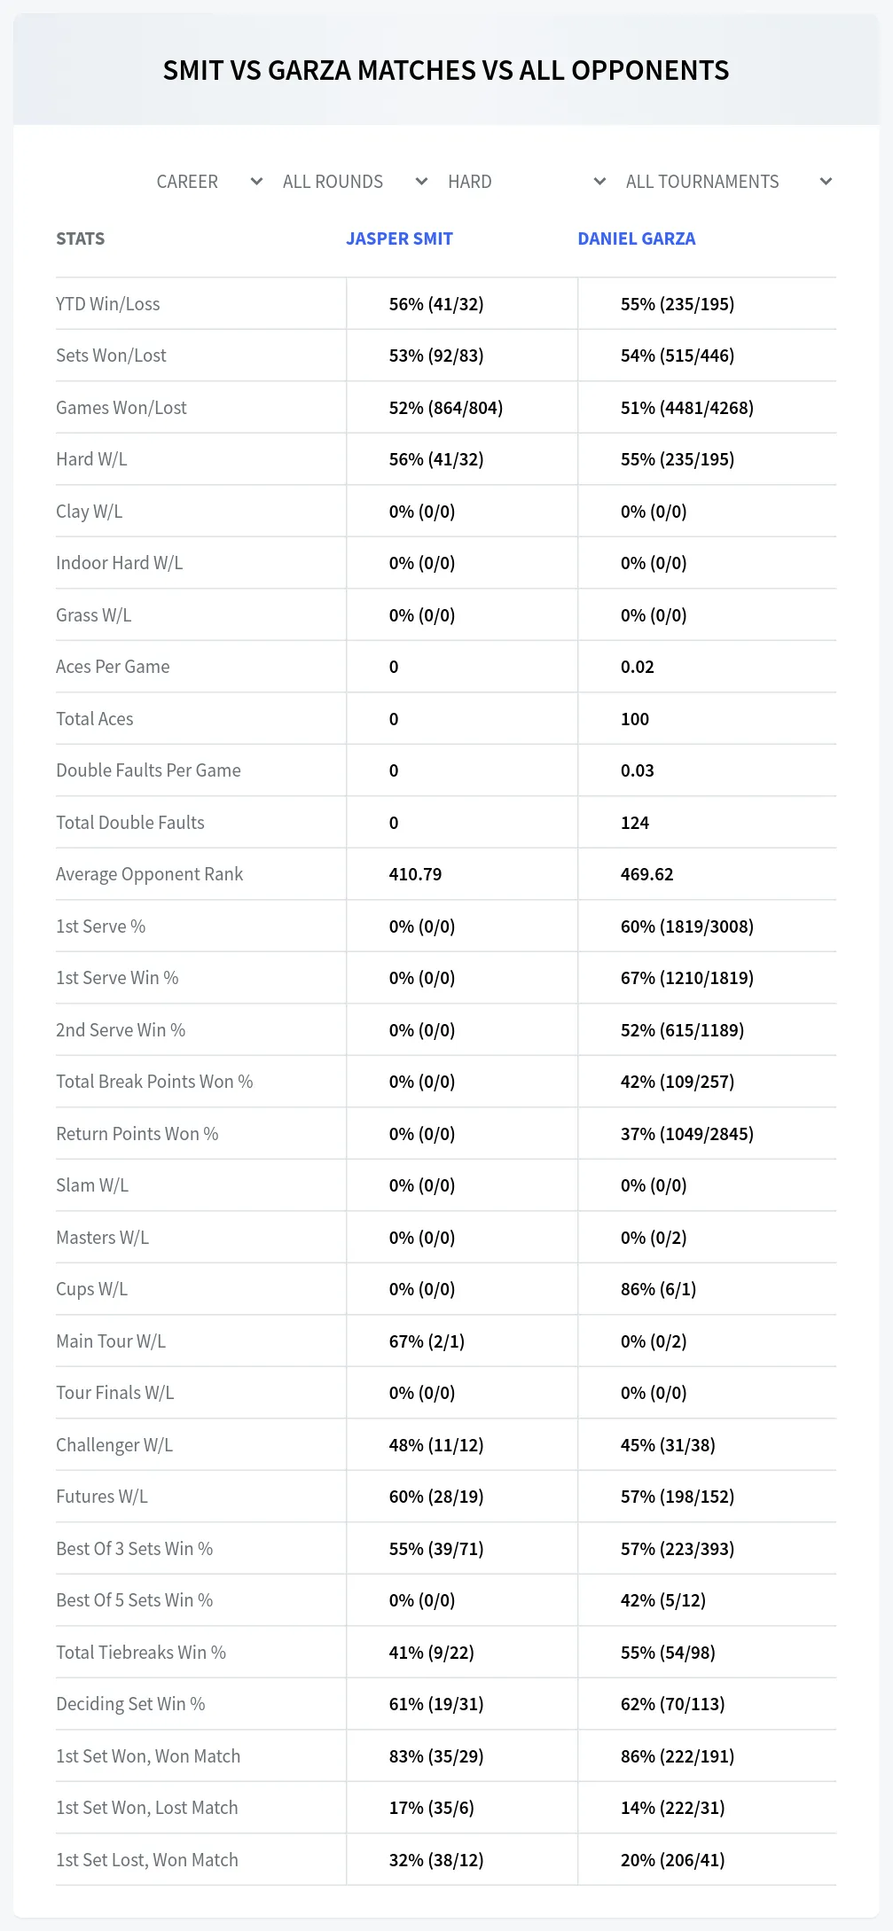Expand the ALL TOURNAMENTS dropdown
Image resolution: width=893 pixels, height=1931 pixels.
coord(727,182)
